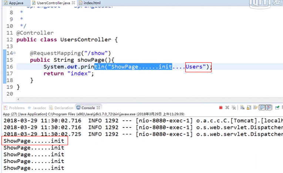Select the Console view tab
This screenshot has width=283, height=173.
86,108
